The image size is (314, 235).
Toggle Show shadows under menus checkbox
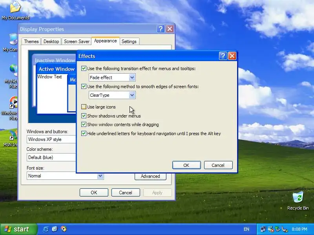tap(84, 116)
